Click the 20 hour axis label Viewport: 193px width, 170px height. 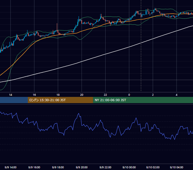pos(82,95)
